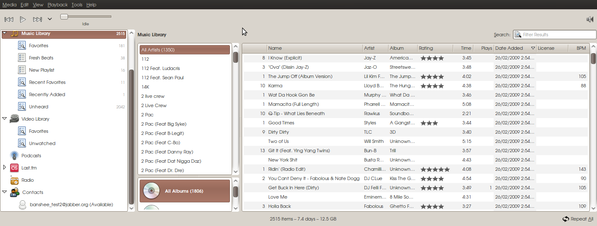The image size is (597, 226).
Task: Skip to the next track
Action: click(38, 19)
